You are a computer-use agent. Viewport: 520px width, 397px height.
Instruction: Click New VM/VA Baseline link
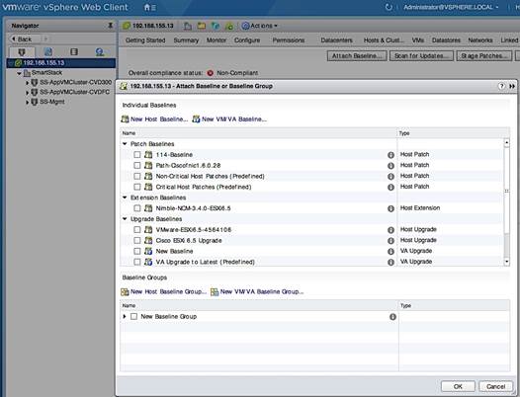coord(229,119)
